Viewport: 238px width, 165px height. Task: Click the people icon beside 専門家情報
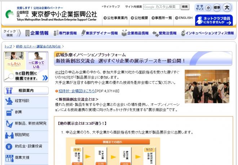click(x=56, y=33)
